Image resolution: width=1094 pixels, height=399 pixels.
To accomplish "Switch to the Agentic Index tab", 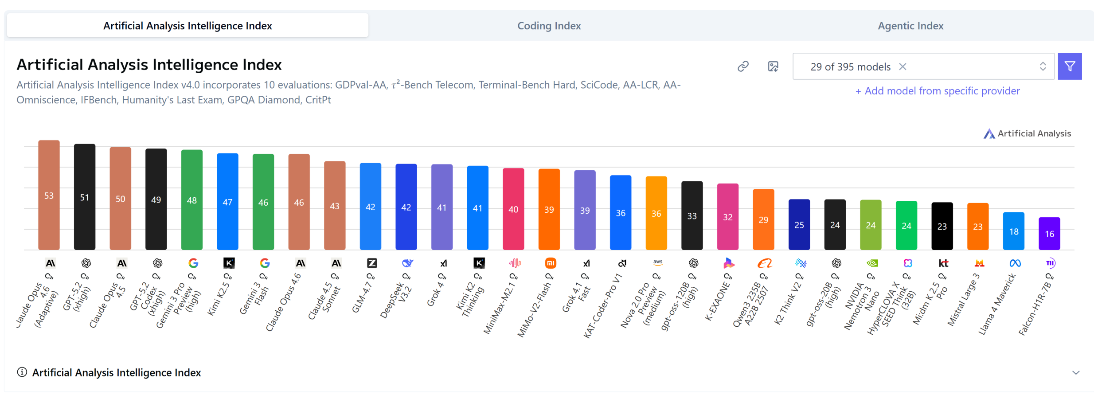I will 910,26.
